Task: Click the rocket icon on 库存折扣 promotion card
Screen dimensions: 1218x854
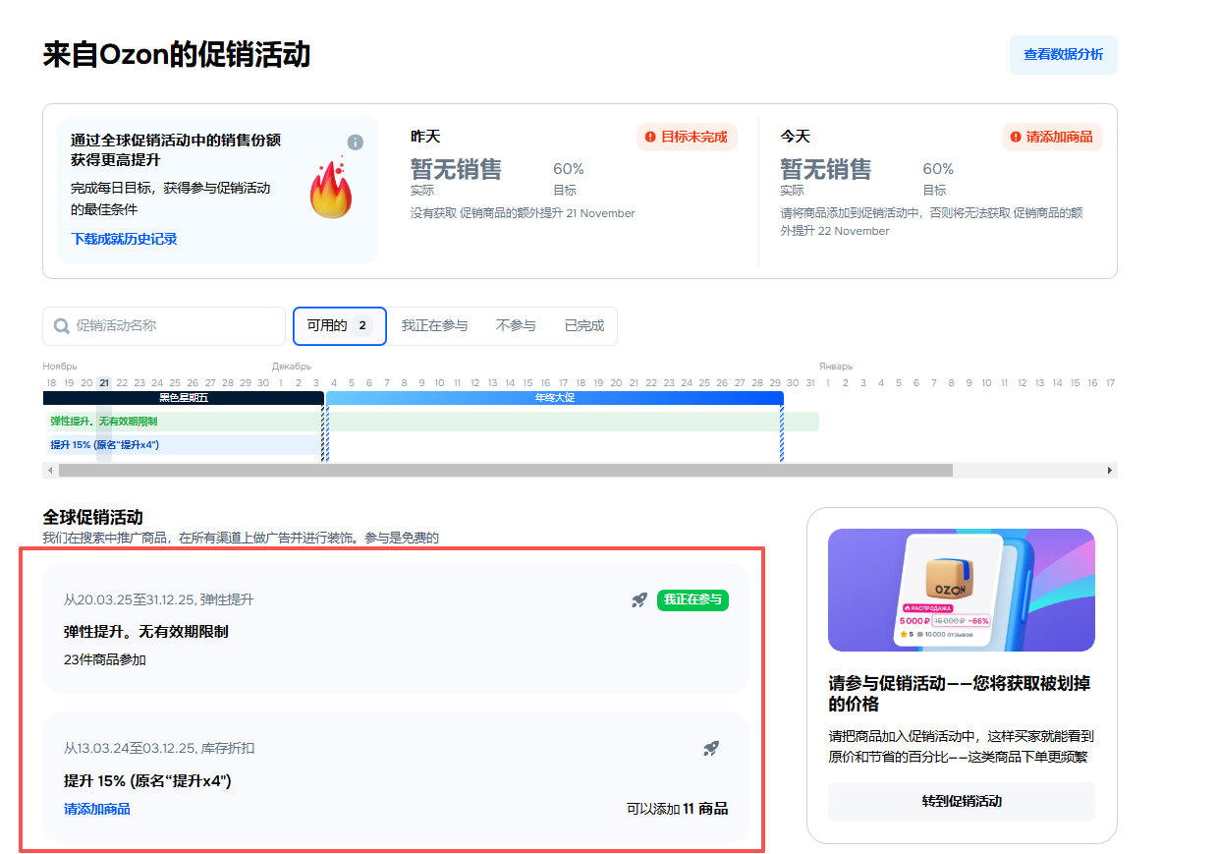Action: pos(711,749)
